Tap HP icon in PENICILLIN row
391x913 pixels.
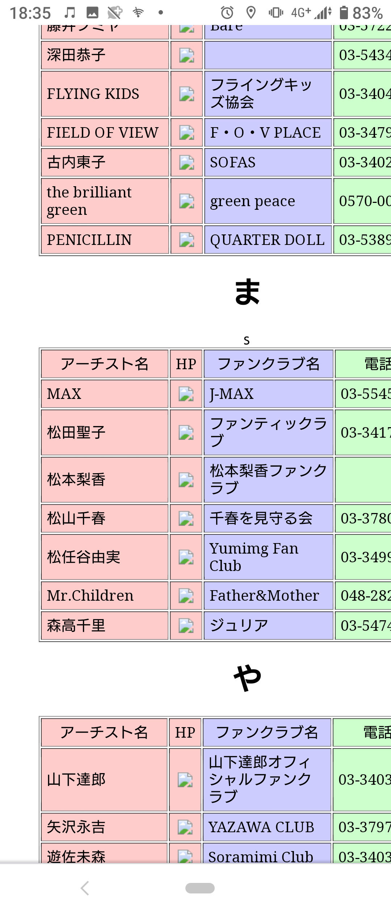click(x=187, y=240)
